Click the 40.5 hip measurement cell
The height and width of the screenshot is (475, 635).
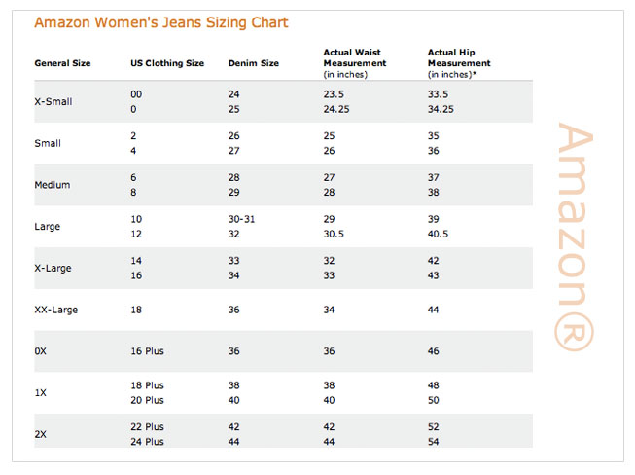click(438, 235)
